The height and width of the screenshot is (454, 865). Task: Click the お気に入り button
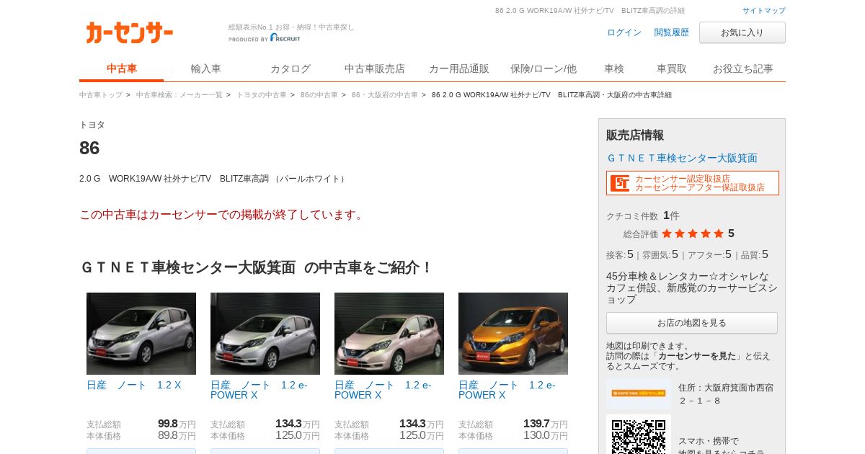tap(742, 32)
